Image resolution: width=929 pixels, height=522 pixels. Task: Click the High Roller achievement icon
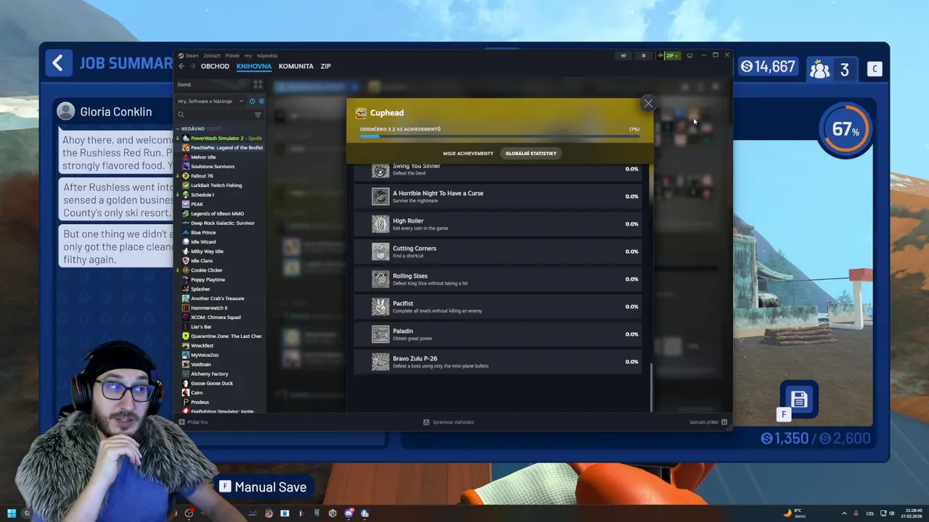(380, 224)
